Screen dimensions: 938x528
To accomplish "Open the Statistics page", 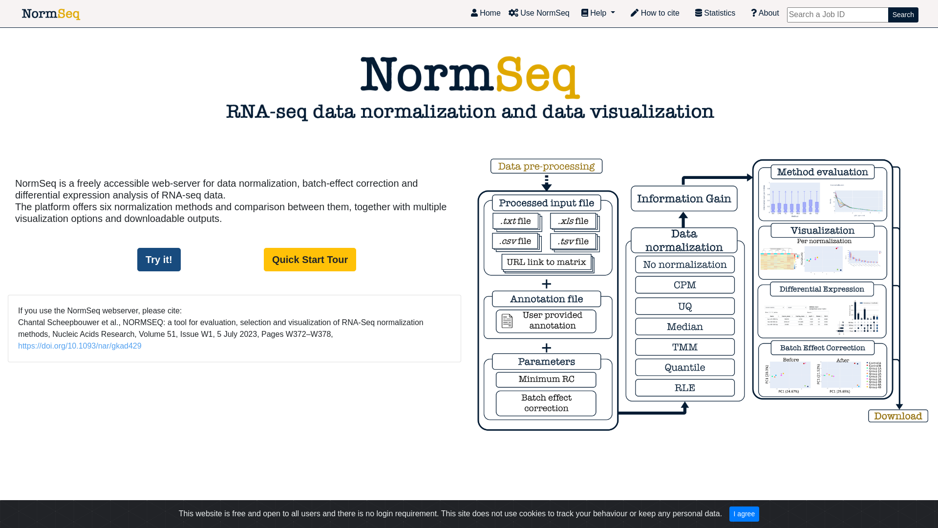I will 715,13.
